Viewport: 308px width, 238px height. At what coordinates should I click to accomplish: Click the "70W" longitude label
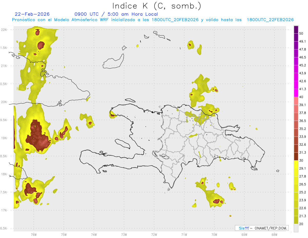click(x=214, y=235)
